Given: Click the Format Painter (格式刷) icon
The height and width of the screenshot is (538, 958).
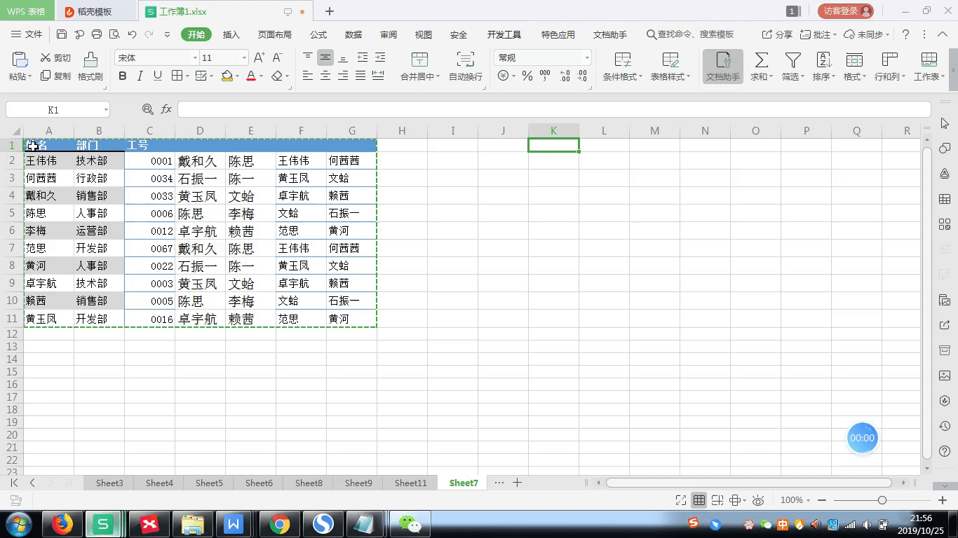Looking at the screenshot, I should pos(90,60).
